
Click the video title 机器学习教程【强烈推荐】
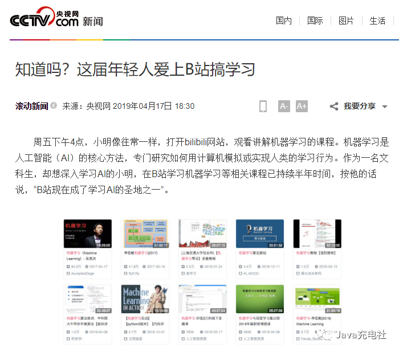coord(316,253)
